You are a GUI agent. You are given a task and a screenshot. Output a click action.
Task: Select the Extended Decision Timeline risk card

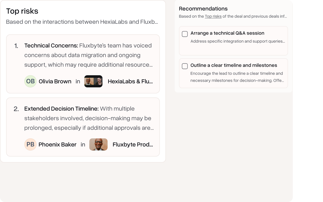click(83, 127)
